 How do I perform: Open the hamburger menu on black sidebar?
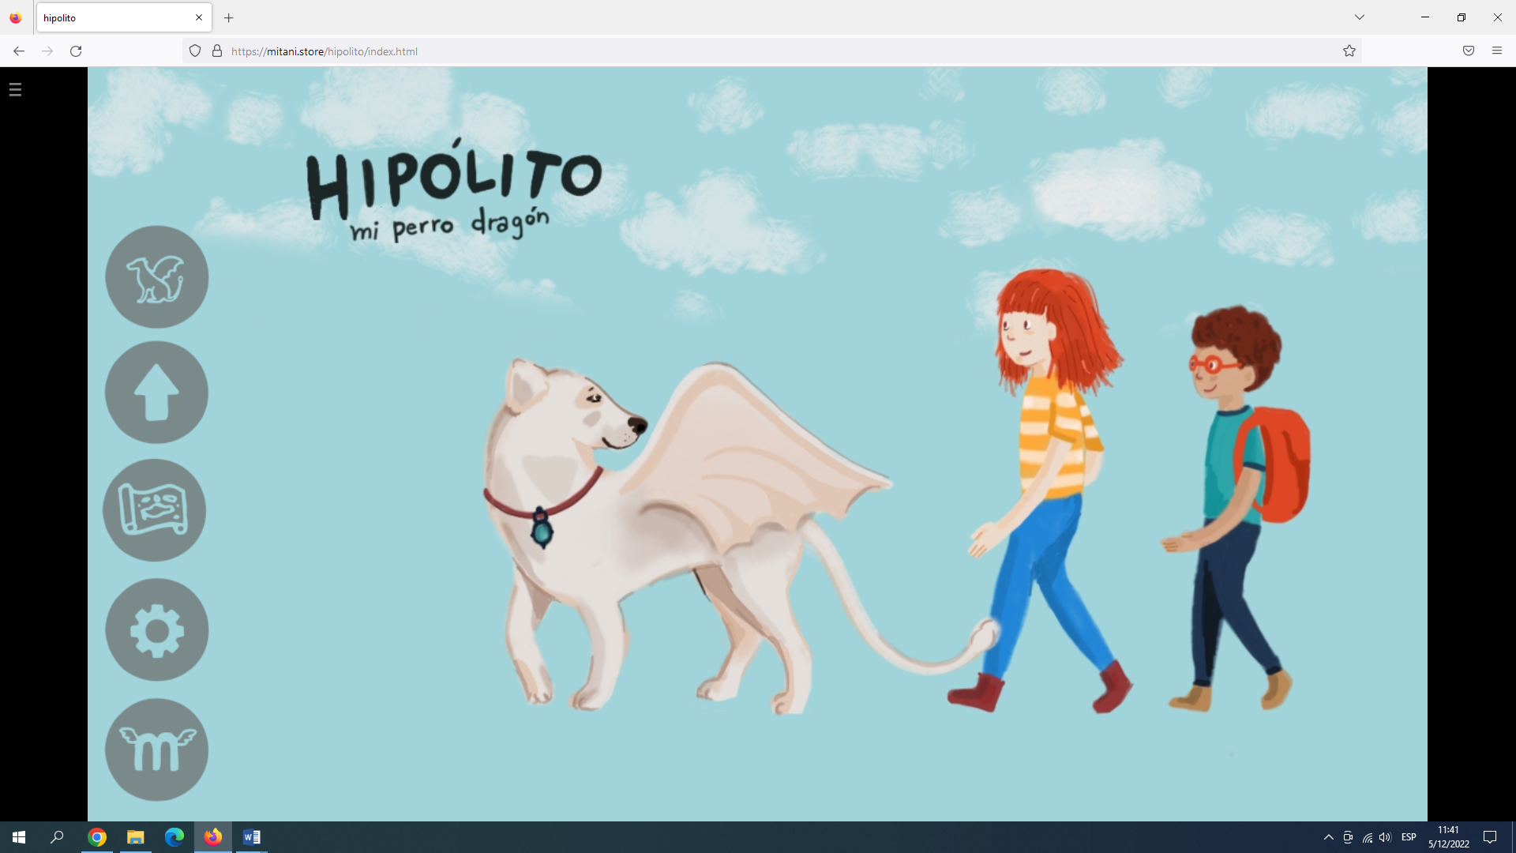point(15,89)
